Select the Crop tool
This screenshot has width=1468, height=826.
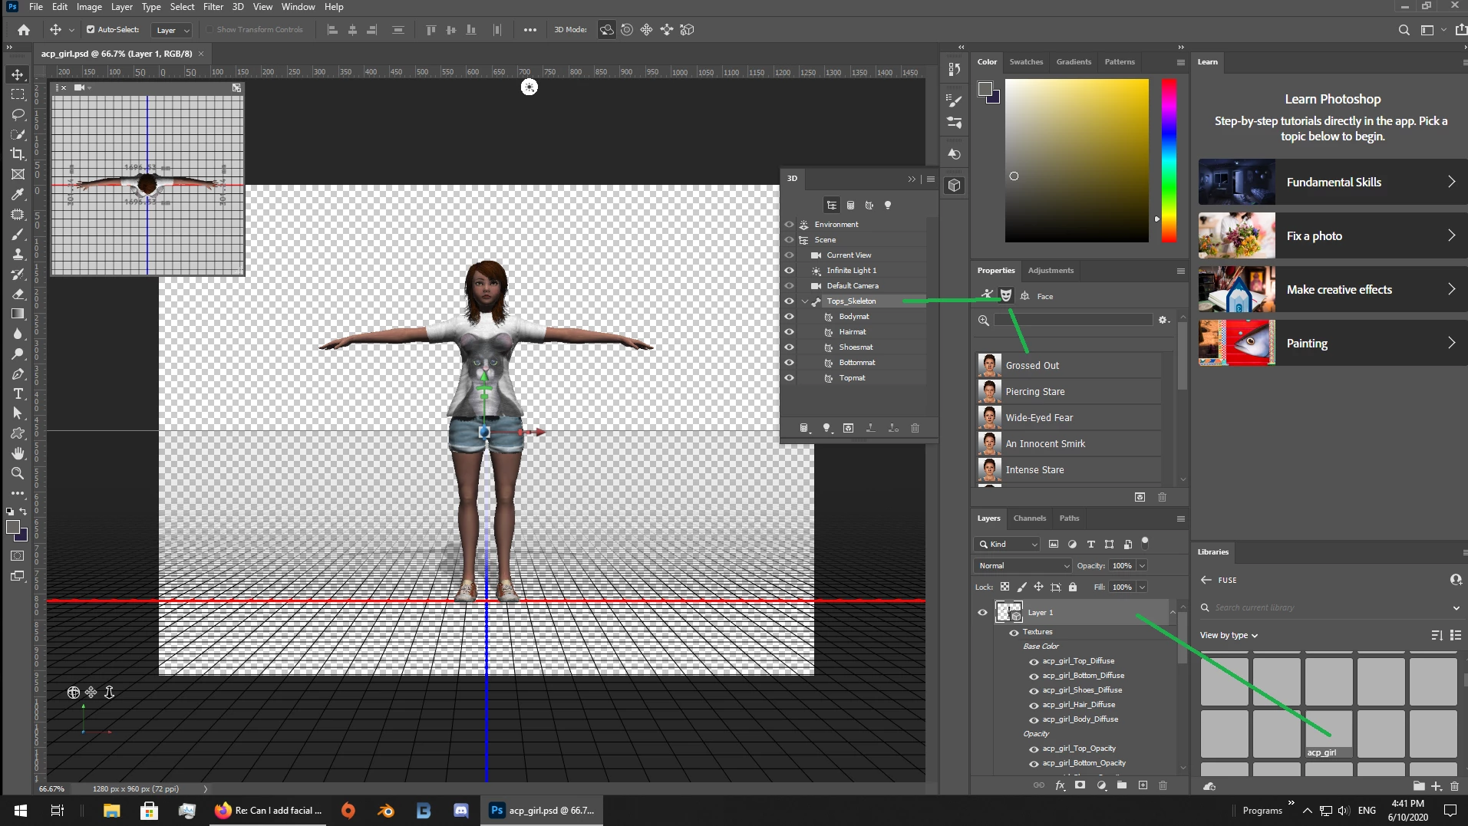point(18,154)
